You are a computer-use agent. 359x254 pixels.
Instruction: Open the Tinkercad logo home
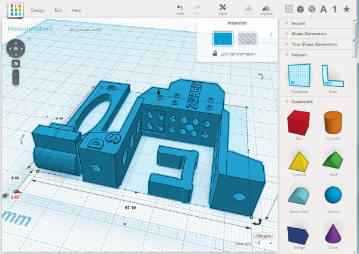[x=16, y=10]
